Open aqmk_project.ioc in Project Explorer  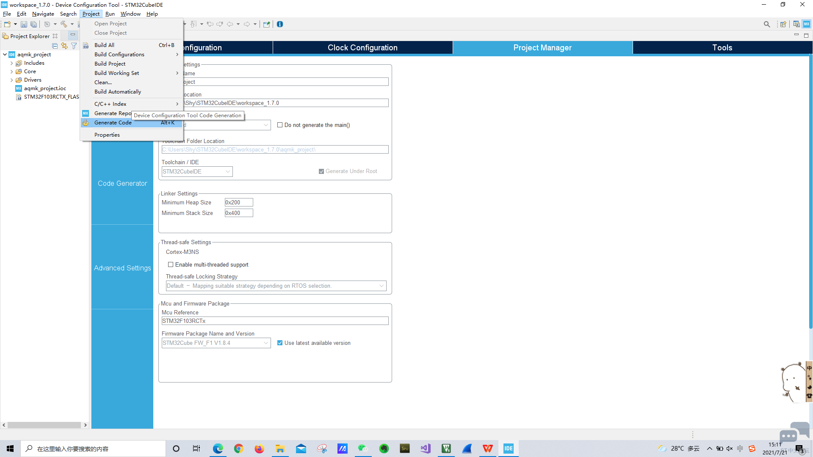click(45, 88)
